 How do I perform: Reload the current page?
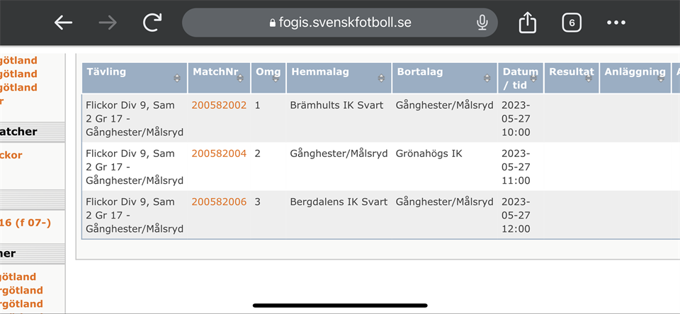152,23
